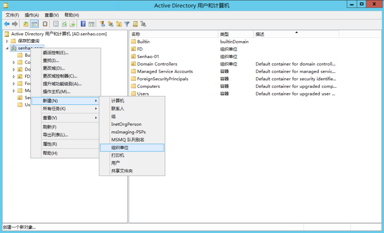Click the back arrow toolbar icon
The width and height of the screenshot is (384, 233).
pos(7,24)
